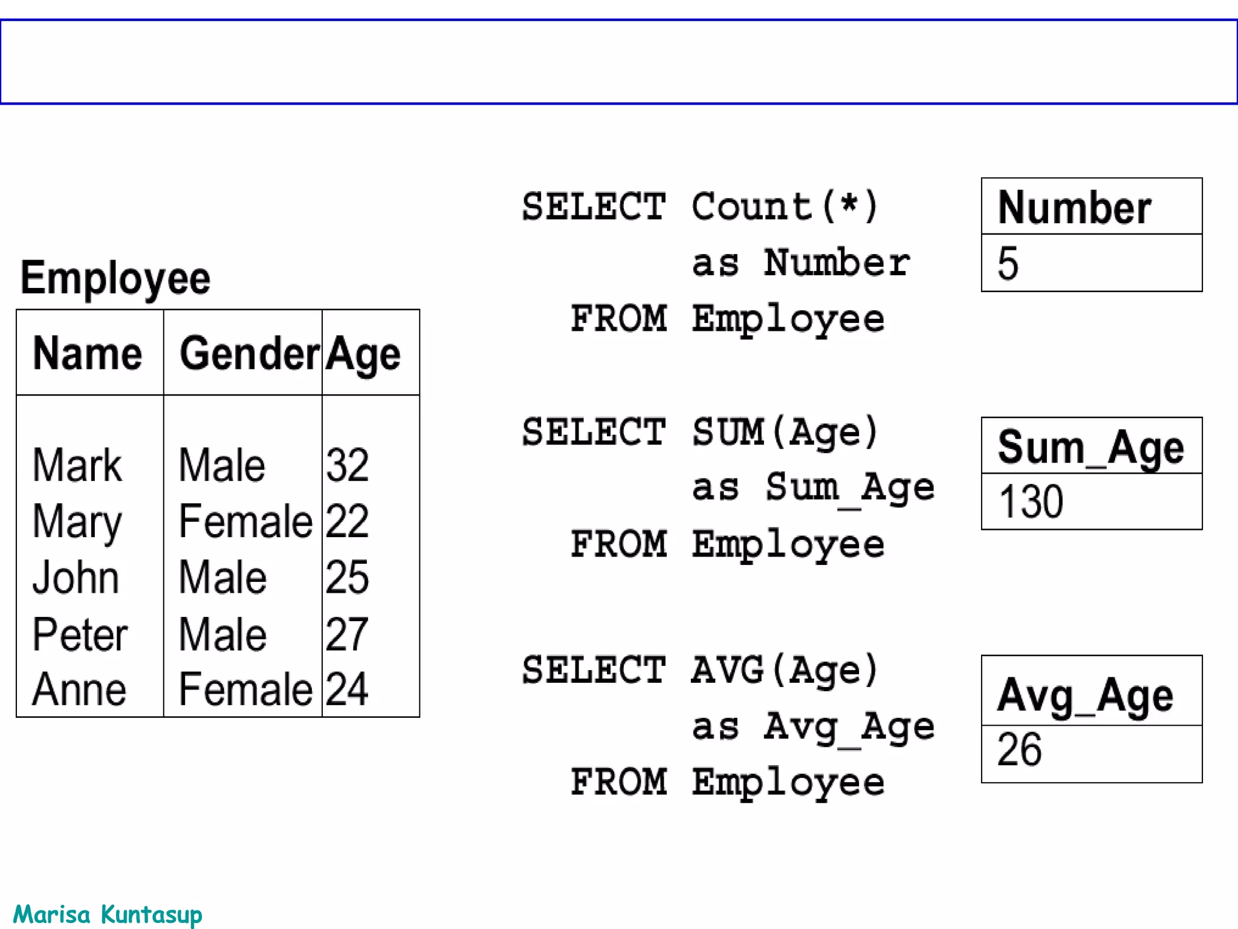Image resolution: width=1238 pixels, height=929 pixels.
Task: Click the Marisa Kuntasup author text
Action: coord(108,914)
